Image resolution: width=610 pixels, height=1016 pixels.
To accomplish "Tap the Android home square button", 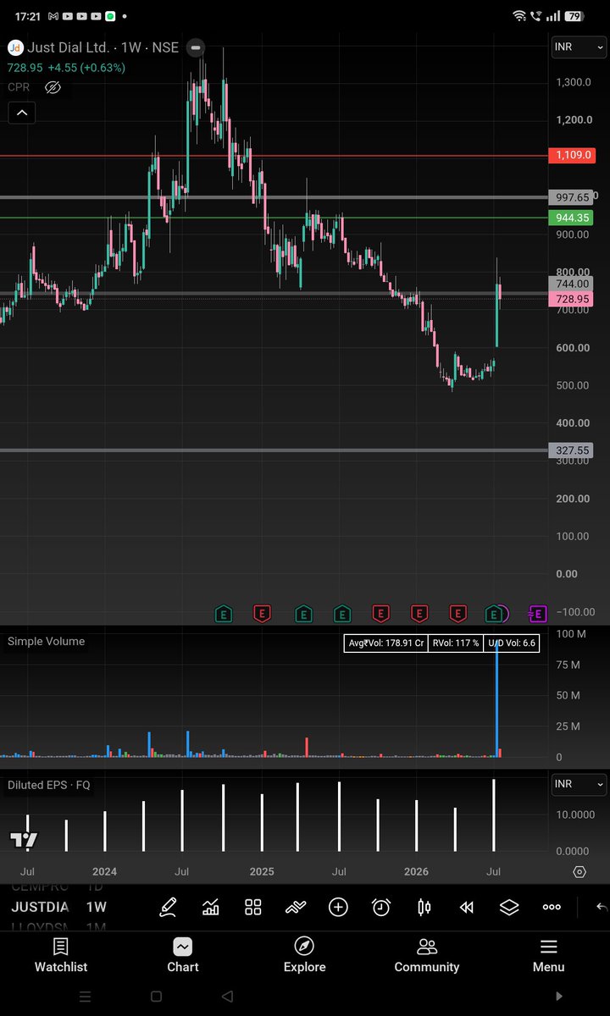I will [x=156, y=997].
